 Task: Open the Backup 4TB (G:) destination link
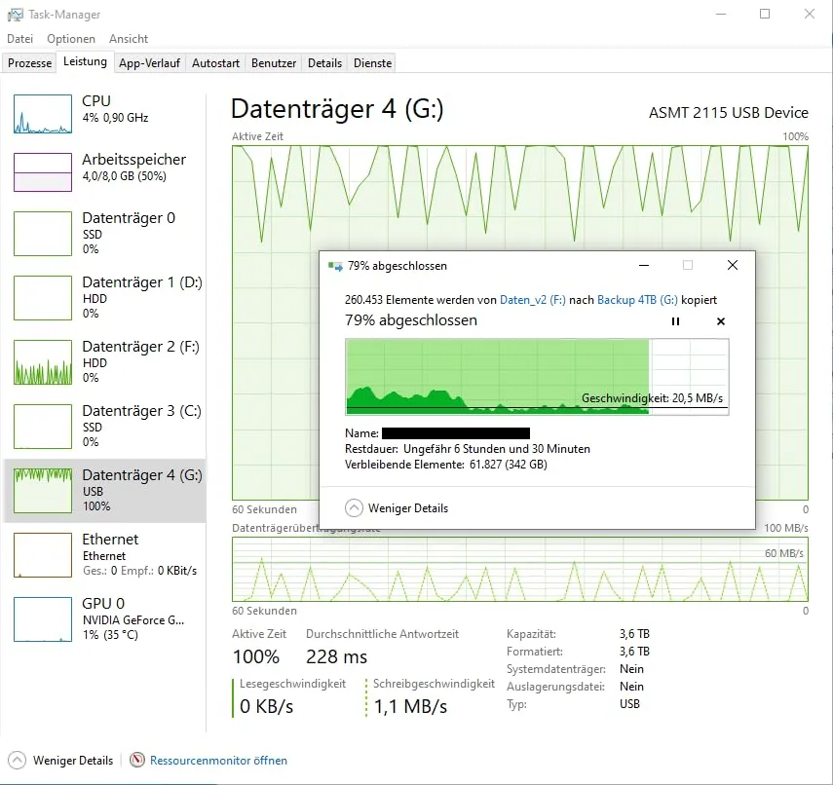pos(637,300)
